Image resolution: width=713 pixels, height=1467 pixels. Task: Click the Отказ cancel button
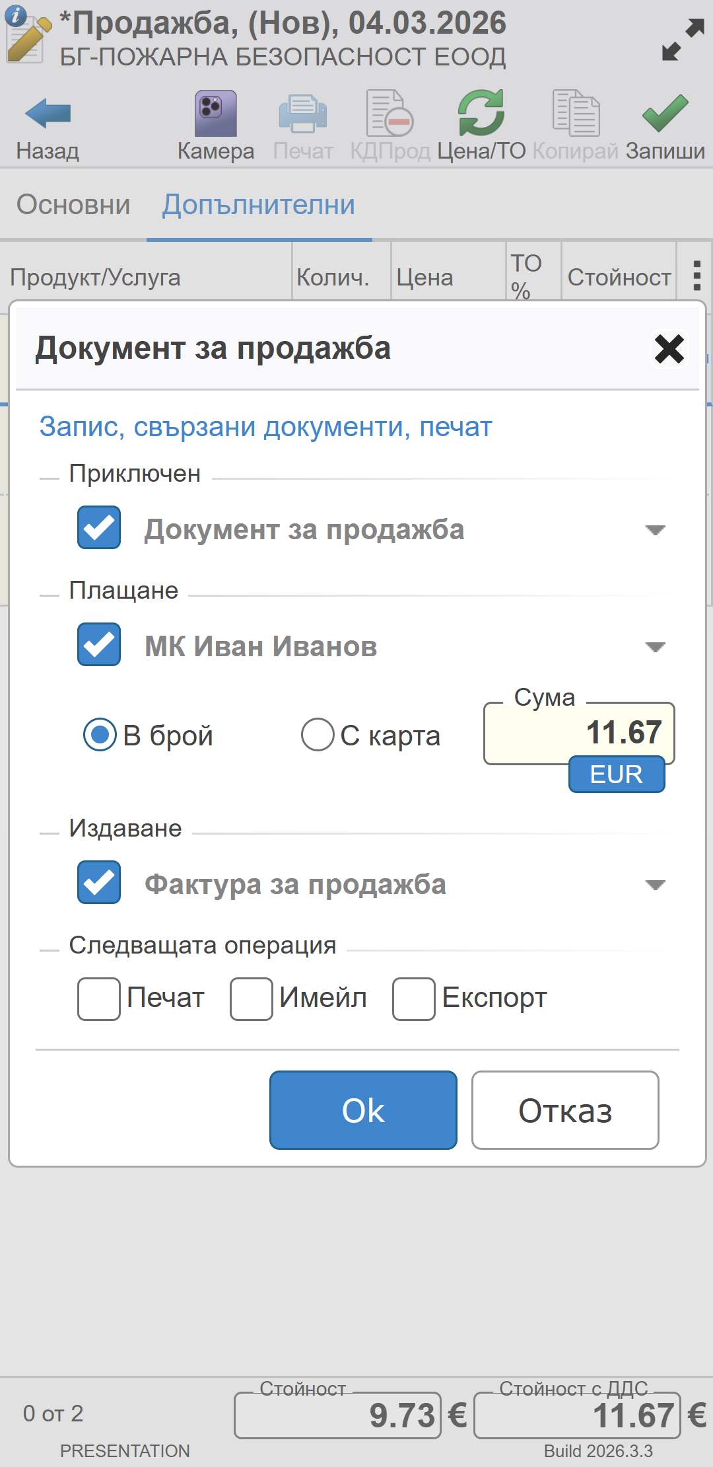tap(565, 1110)
